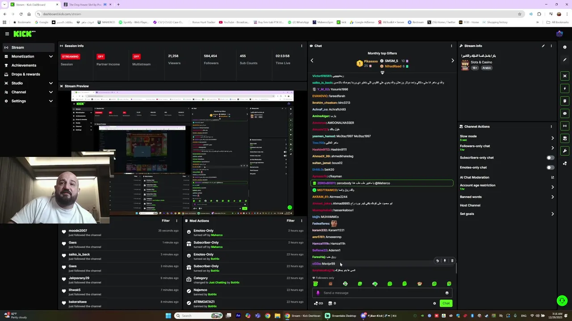Expand the Settings sidebar section
The height and width of the screenshot is (321, 572).
coord(50,101)
